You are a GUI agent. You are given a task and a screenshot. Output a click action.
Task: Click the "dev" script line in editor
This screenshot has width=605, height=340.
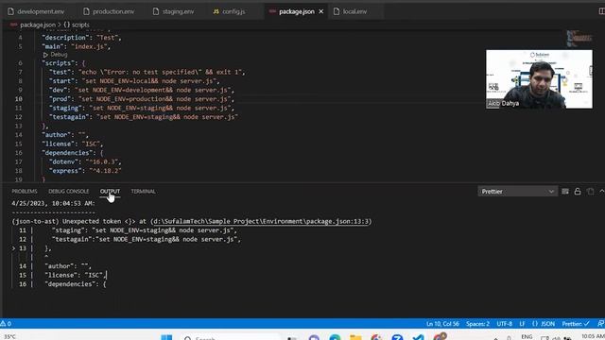pyautogui.click(x=142, y=91)
